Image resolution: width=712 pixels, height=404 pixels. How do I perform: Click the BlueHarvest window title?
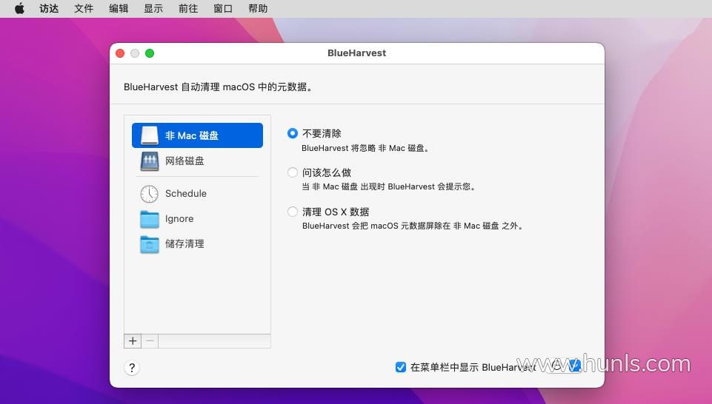click(357, 53)
